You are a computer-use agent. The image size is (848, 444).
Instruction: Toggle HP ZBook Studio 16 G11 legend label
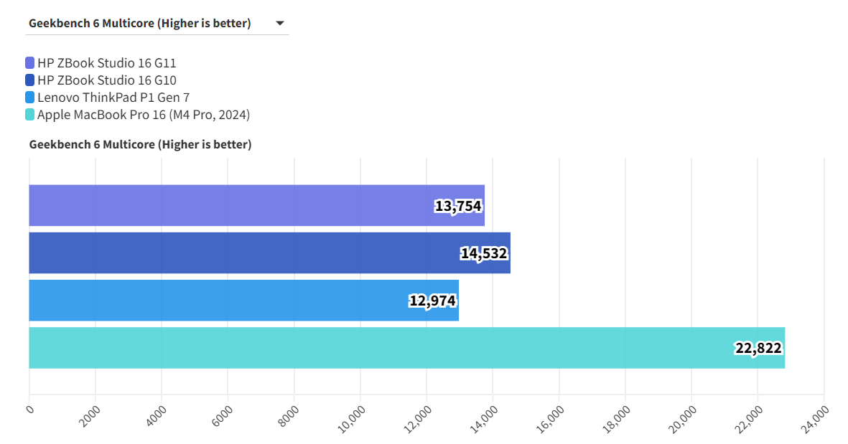tap(106, 63)
